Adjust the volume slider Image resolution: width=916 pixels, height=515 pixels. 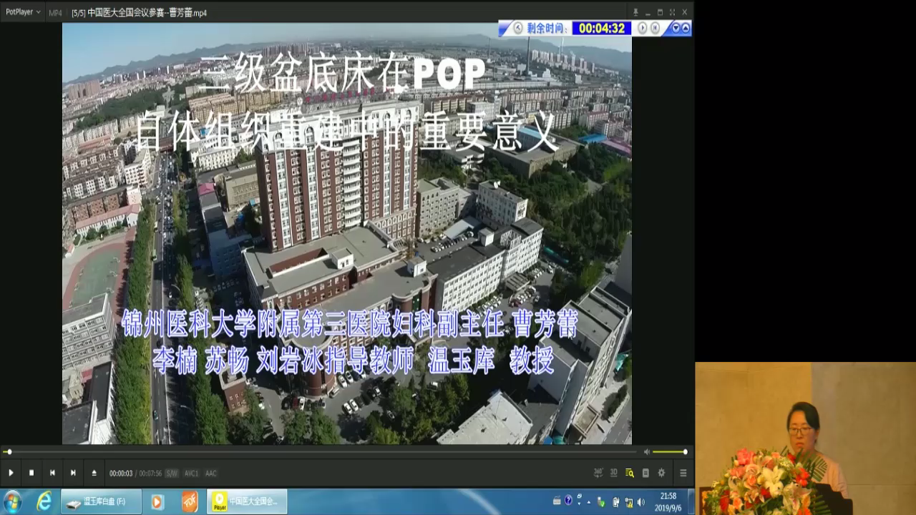click(669, 451)
